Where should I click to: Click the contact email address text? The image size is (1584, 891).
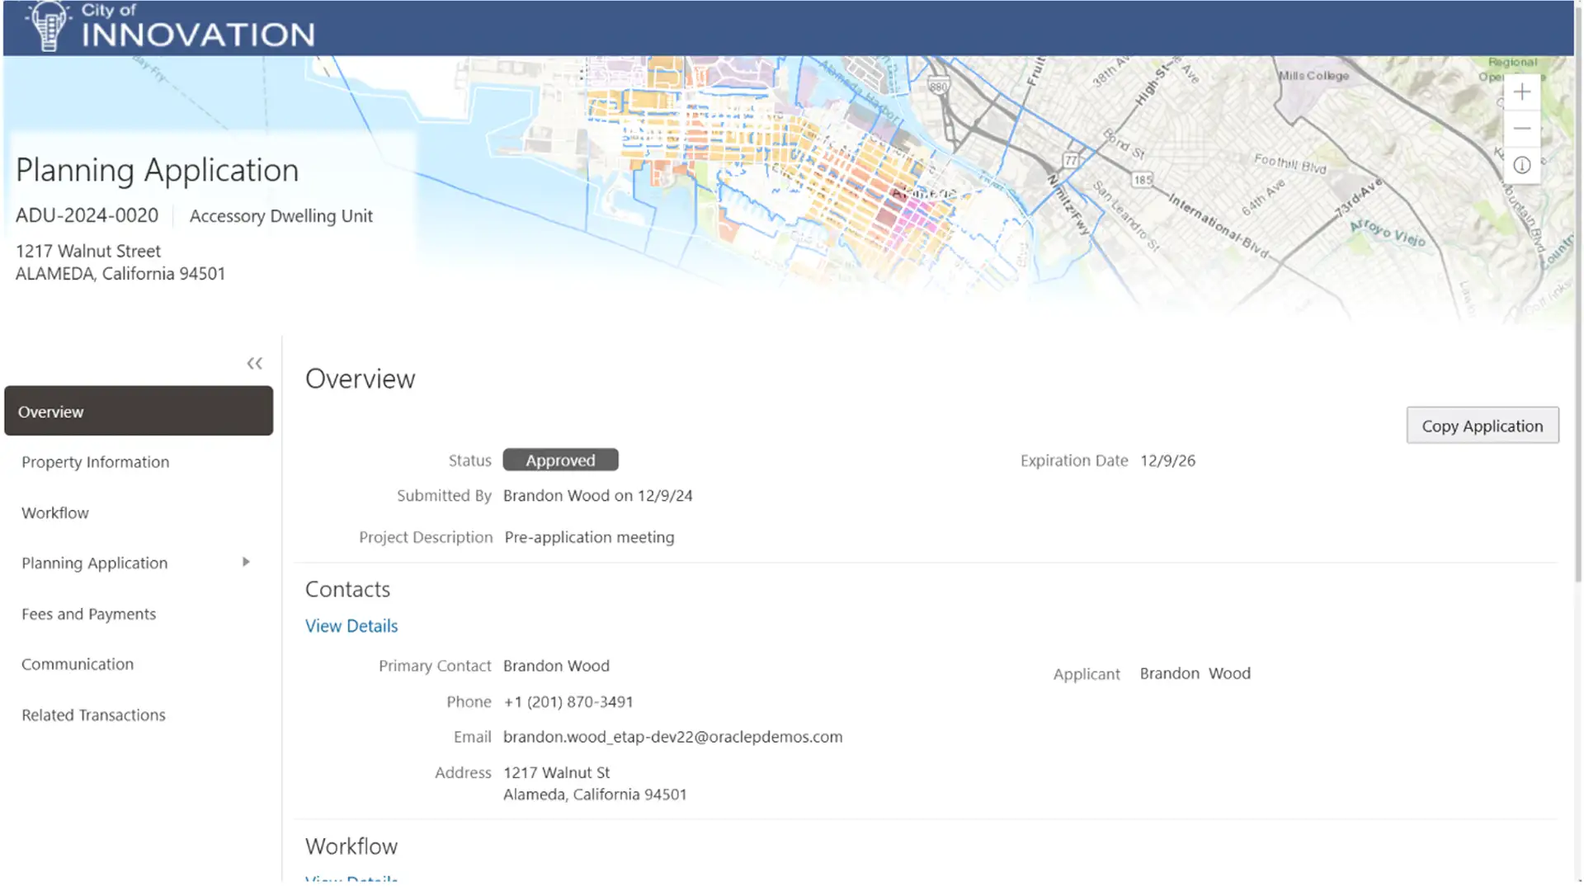[672, 737]
